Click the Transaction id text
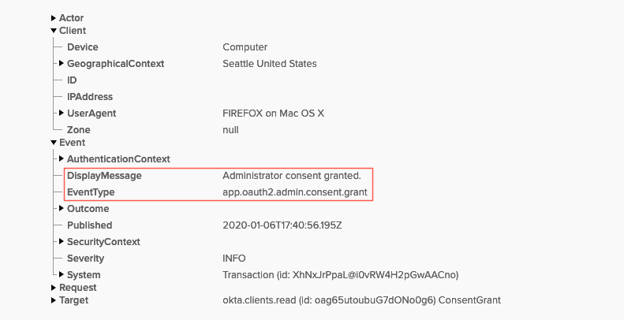Screen dimensions: 624x320 (341, 275)
